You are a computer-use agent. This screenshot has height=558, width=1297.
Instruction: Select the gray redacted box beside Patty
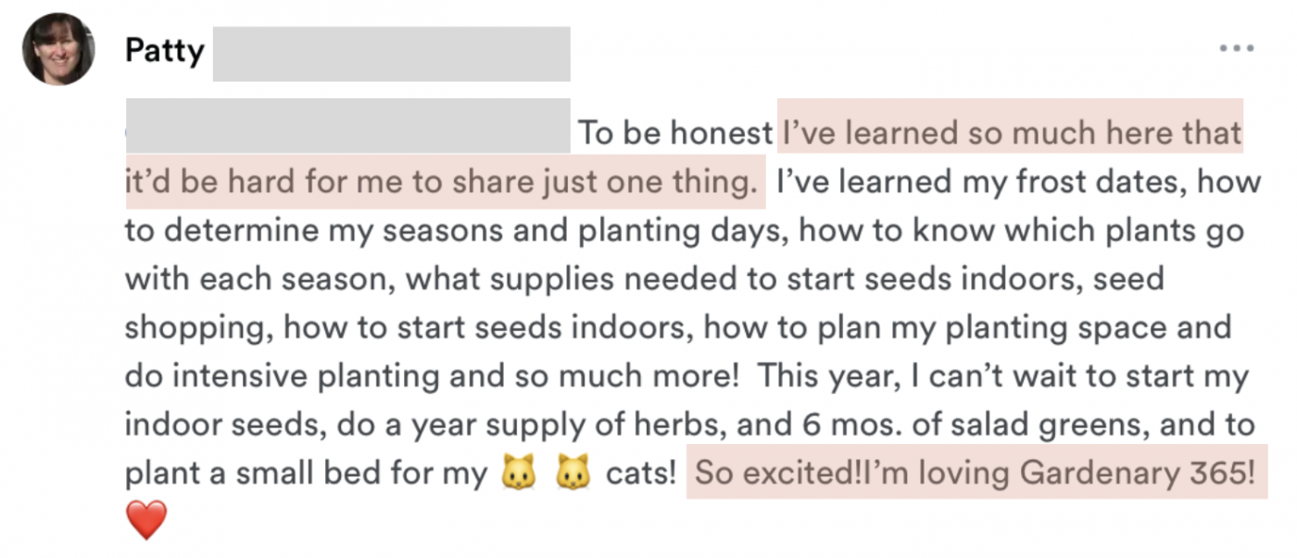click(391, 54)
